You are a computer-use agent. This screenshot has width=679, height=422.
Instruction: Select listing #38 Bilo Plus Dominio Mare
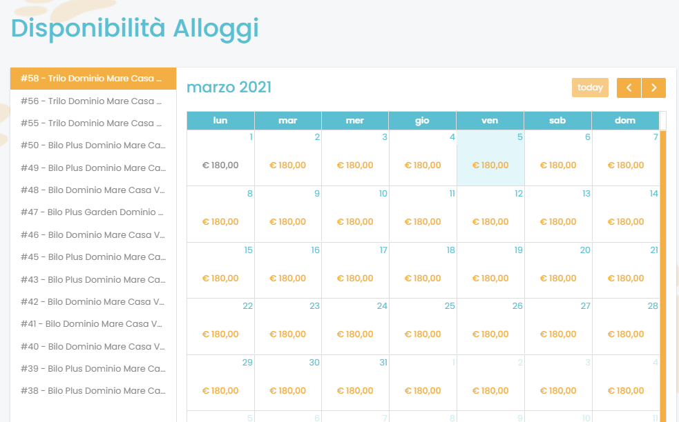tap(93, 391)
